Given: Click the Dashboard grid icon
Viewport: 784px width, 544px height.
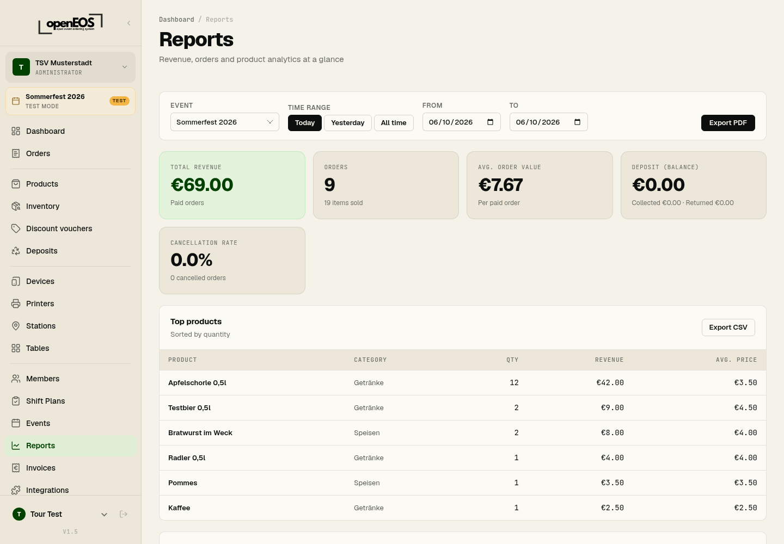Looking at the screenshot, I should point(16,131).
